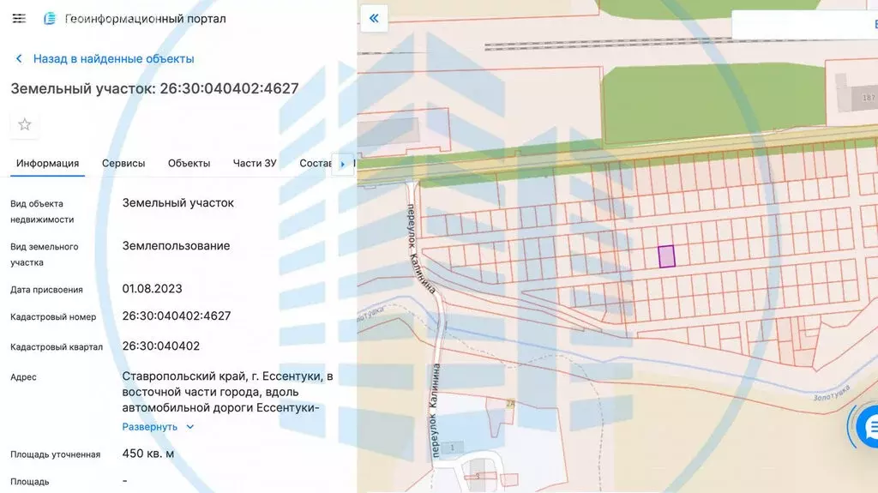Go back via Назад в найденные объекты
The image size is (878, 493).
(x=114, y=59)
